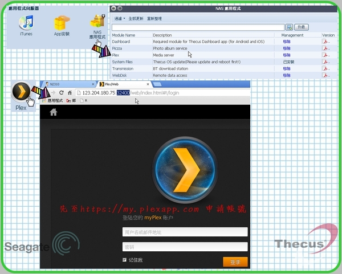This screenshot has width=342, height=274.
Task: Open PDF icon in WebDisk row
Action: pos(325,75)
